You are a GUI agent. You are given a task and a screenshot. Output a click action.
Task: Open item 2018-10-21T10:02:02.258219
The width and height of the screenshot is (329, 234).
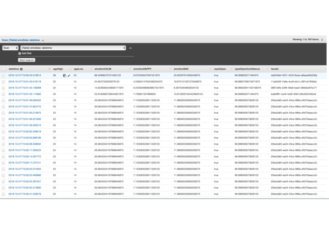pyautogui.click(x=25, y=132)
